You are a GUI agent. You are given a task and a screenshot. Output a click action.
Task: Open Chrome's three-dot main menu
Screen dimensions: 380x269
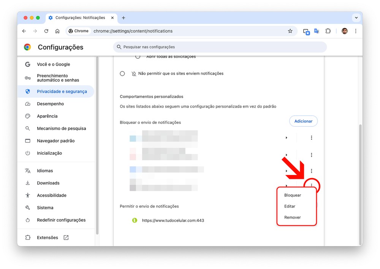(x=356, y=31)
